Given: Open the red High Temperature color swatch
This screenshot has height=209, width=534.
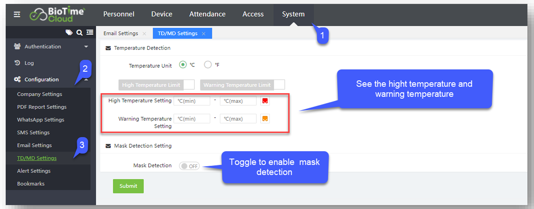Looking at the screenshot, I should click(x=265, y=101).
